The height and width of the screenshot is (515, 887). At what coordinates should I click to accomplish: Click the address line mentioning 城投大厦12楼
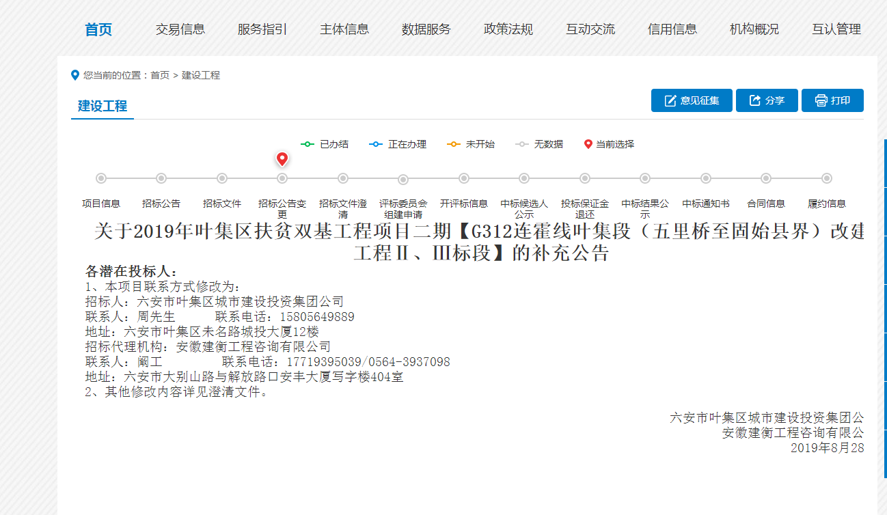202,332
